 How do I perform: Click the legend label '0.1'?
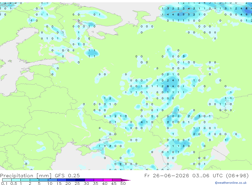point(4,183)
